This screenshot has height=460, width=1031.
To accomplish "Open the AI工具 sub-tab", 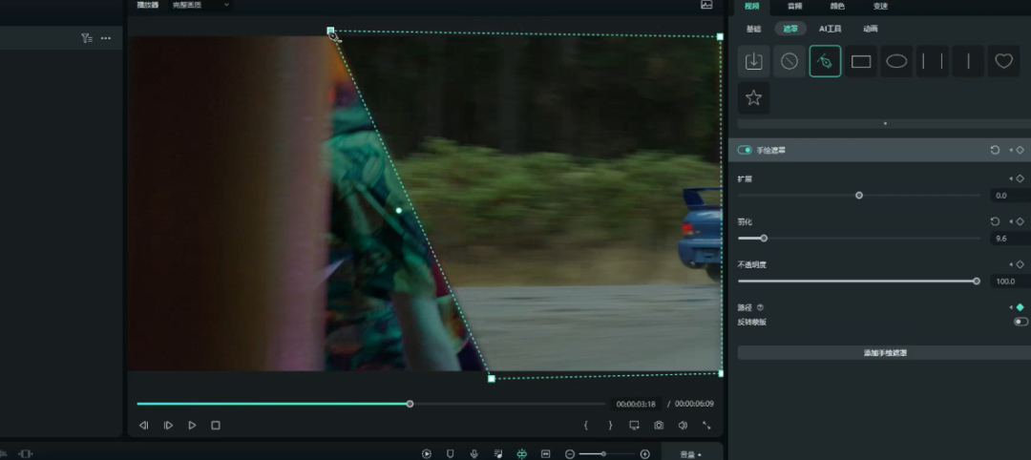I will click(x=830, y=29).
